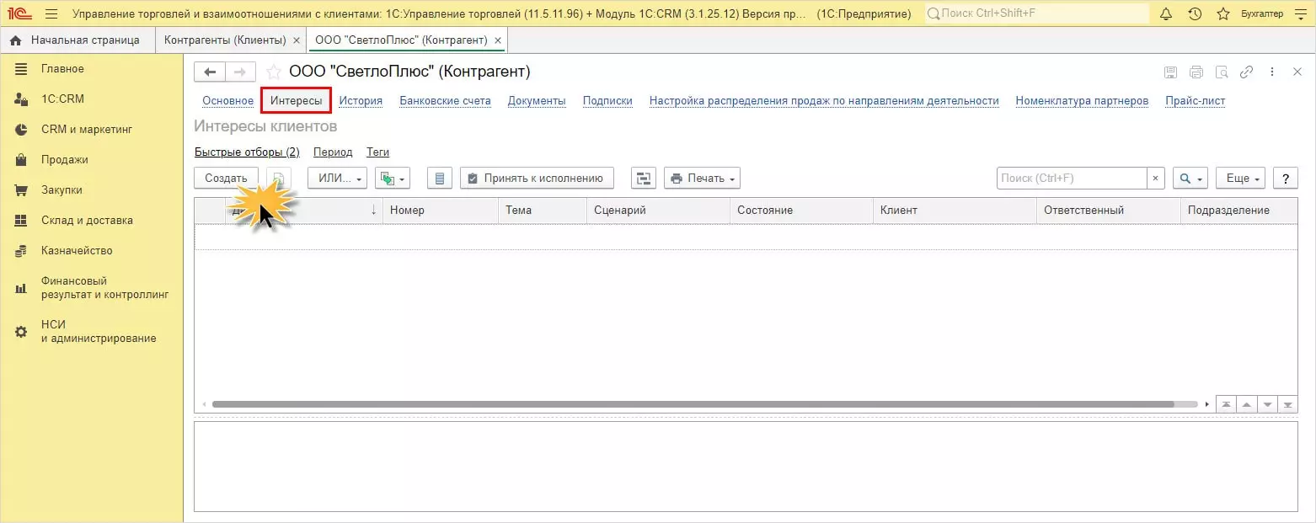Sort by Состояние column header
1316x523 pixels.
click(801, 211)
